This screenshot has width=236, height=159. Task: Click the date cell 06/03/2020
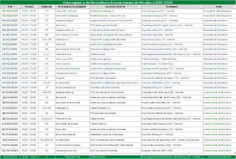(x=10, y=88)
